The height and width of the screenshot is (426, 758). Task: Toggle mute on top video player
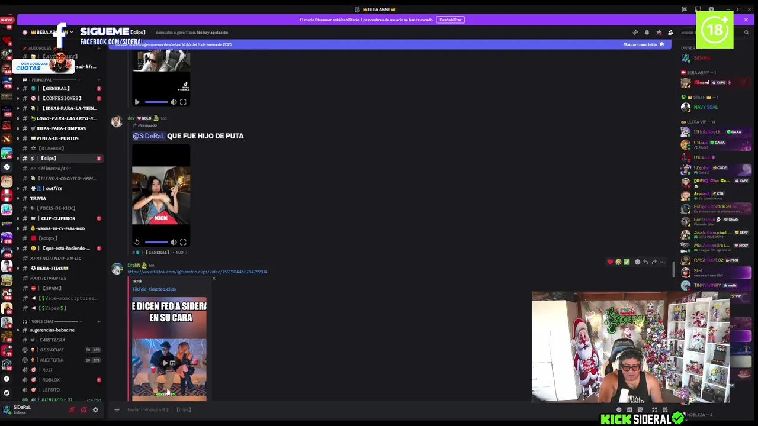click(174, 102)
